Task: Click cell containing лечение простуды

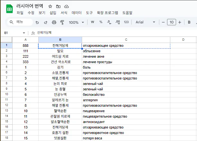Action: click(x=126, y=62)
